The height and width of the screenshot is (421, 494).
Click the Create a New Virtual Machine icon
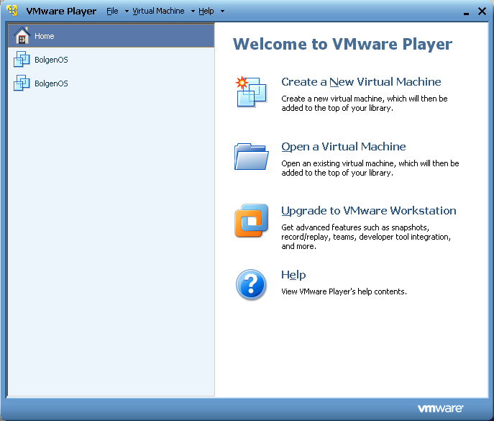(251, 92)
